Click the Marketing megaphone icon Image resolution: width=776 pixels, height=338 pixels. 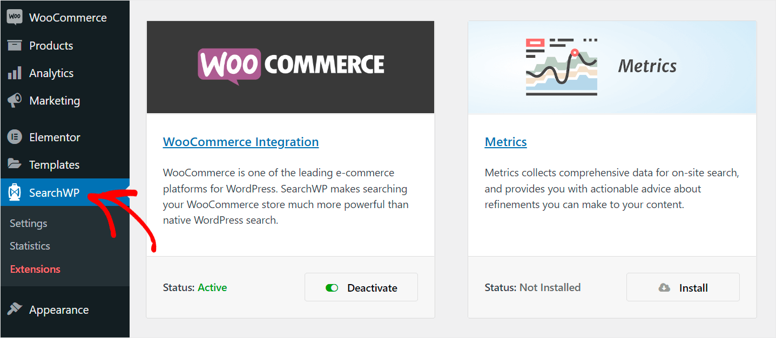[15, 100]
